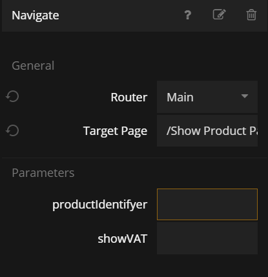Select the Navigate node title text
The image size is (268, 277).
(x=36, y=15)
